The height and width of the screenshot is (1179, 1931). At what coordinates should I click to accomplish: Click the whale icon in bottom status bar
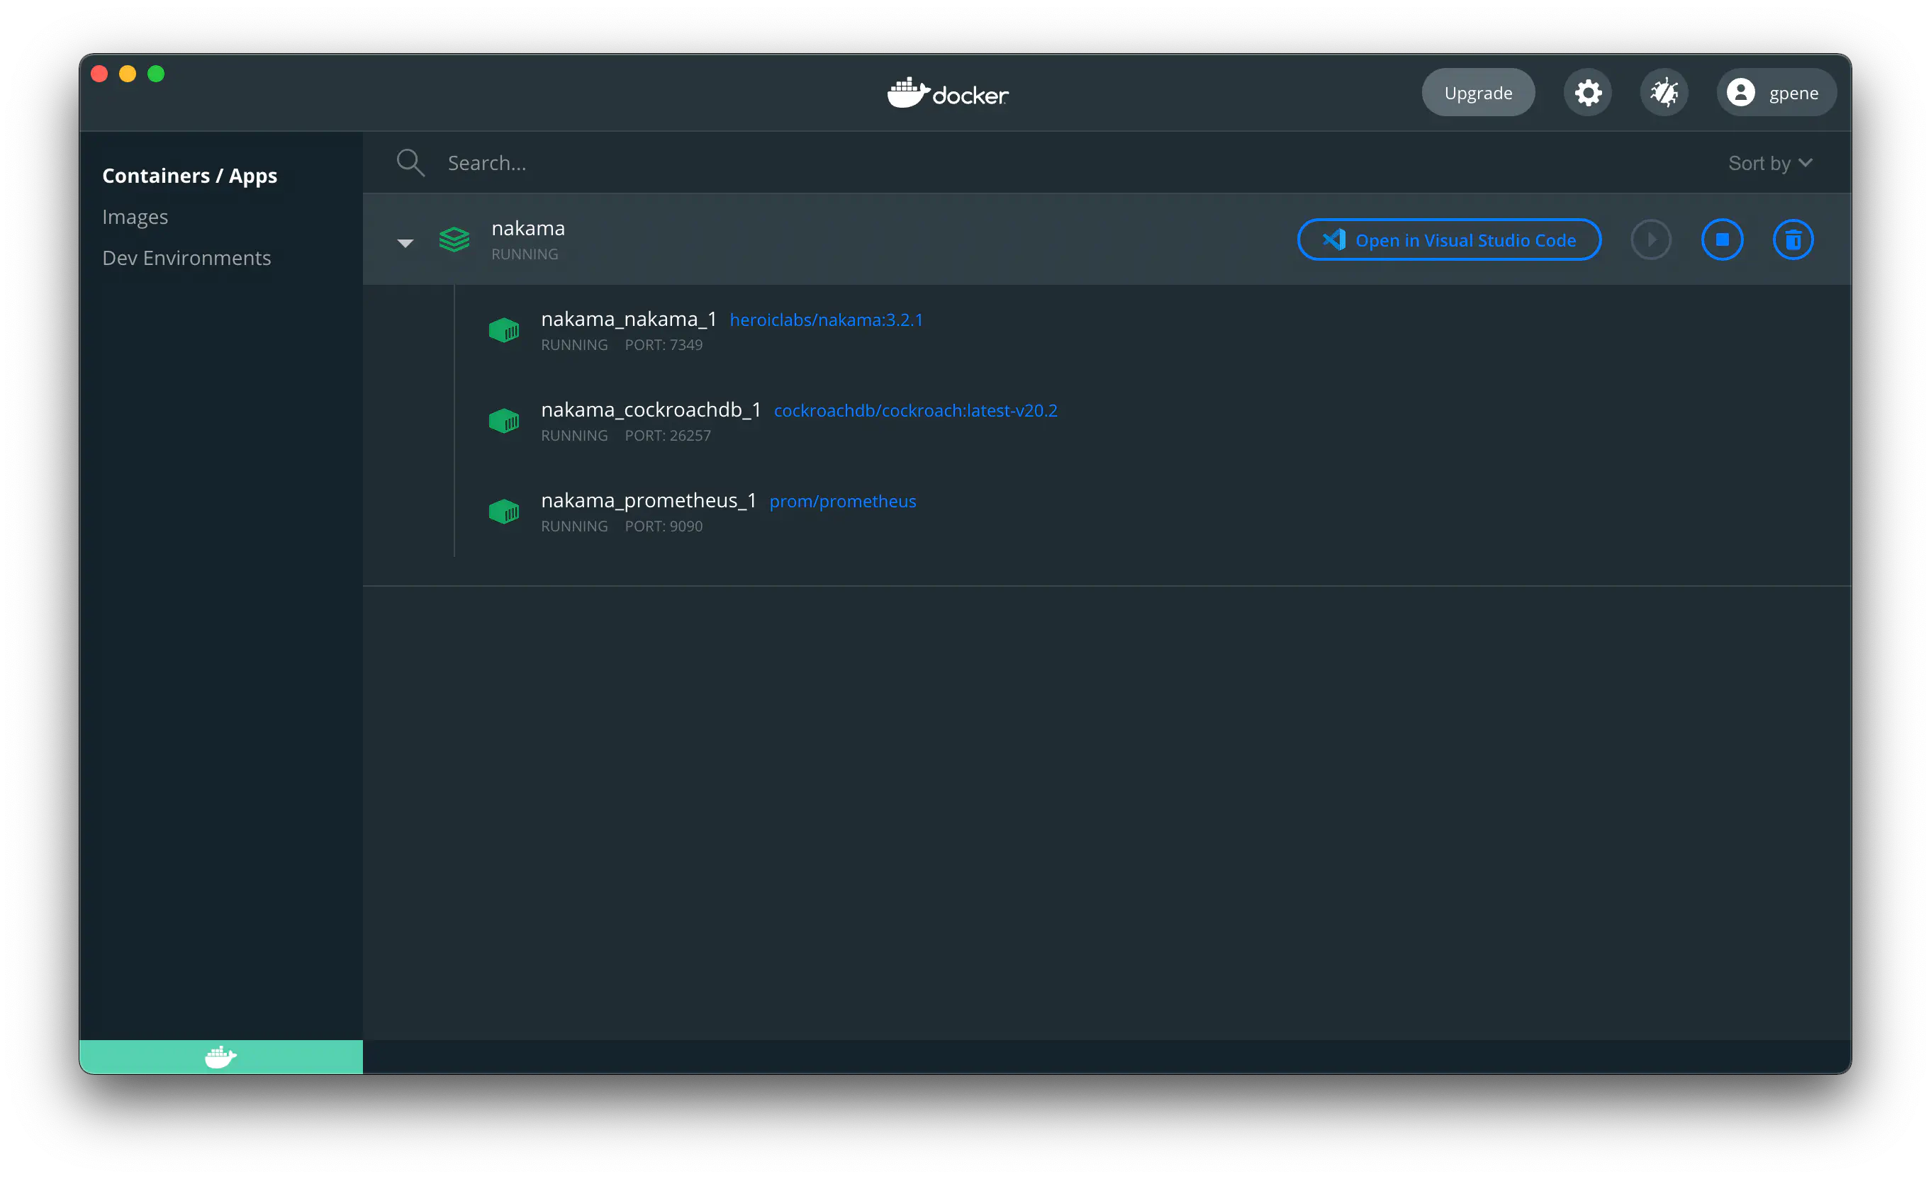click(x=221, y=1058)
